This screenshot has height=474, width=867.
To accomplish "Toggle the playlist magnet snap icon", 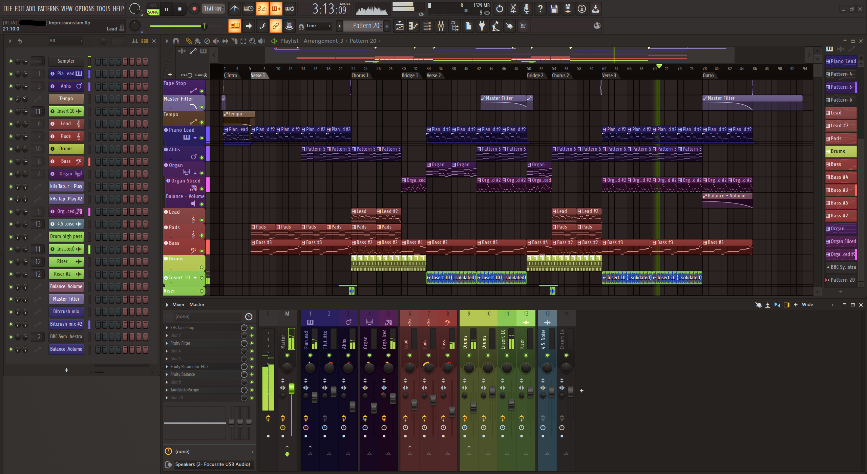I will click(176, 41).
